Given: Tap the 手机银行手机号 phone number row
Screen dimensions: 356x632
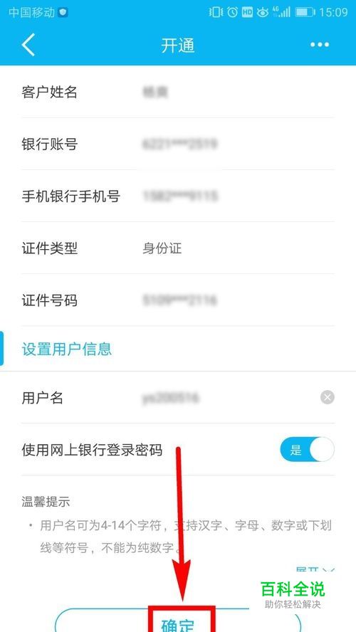Looking at the screenshot, I should pyautogui.click(x=178, y=196).
